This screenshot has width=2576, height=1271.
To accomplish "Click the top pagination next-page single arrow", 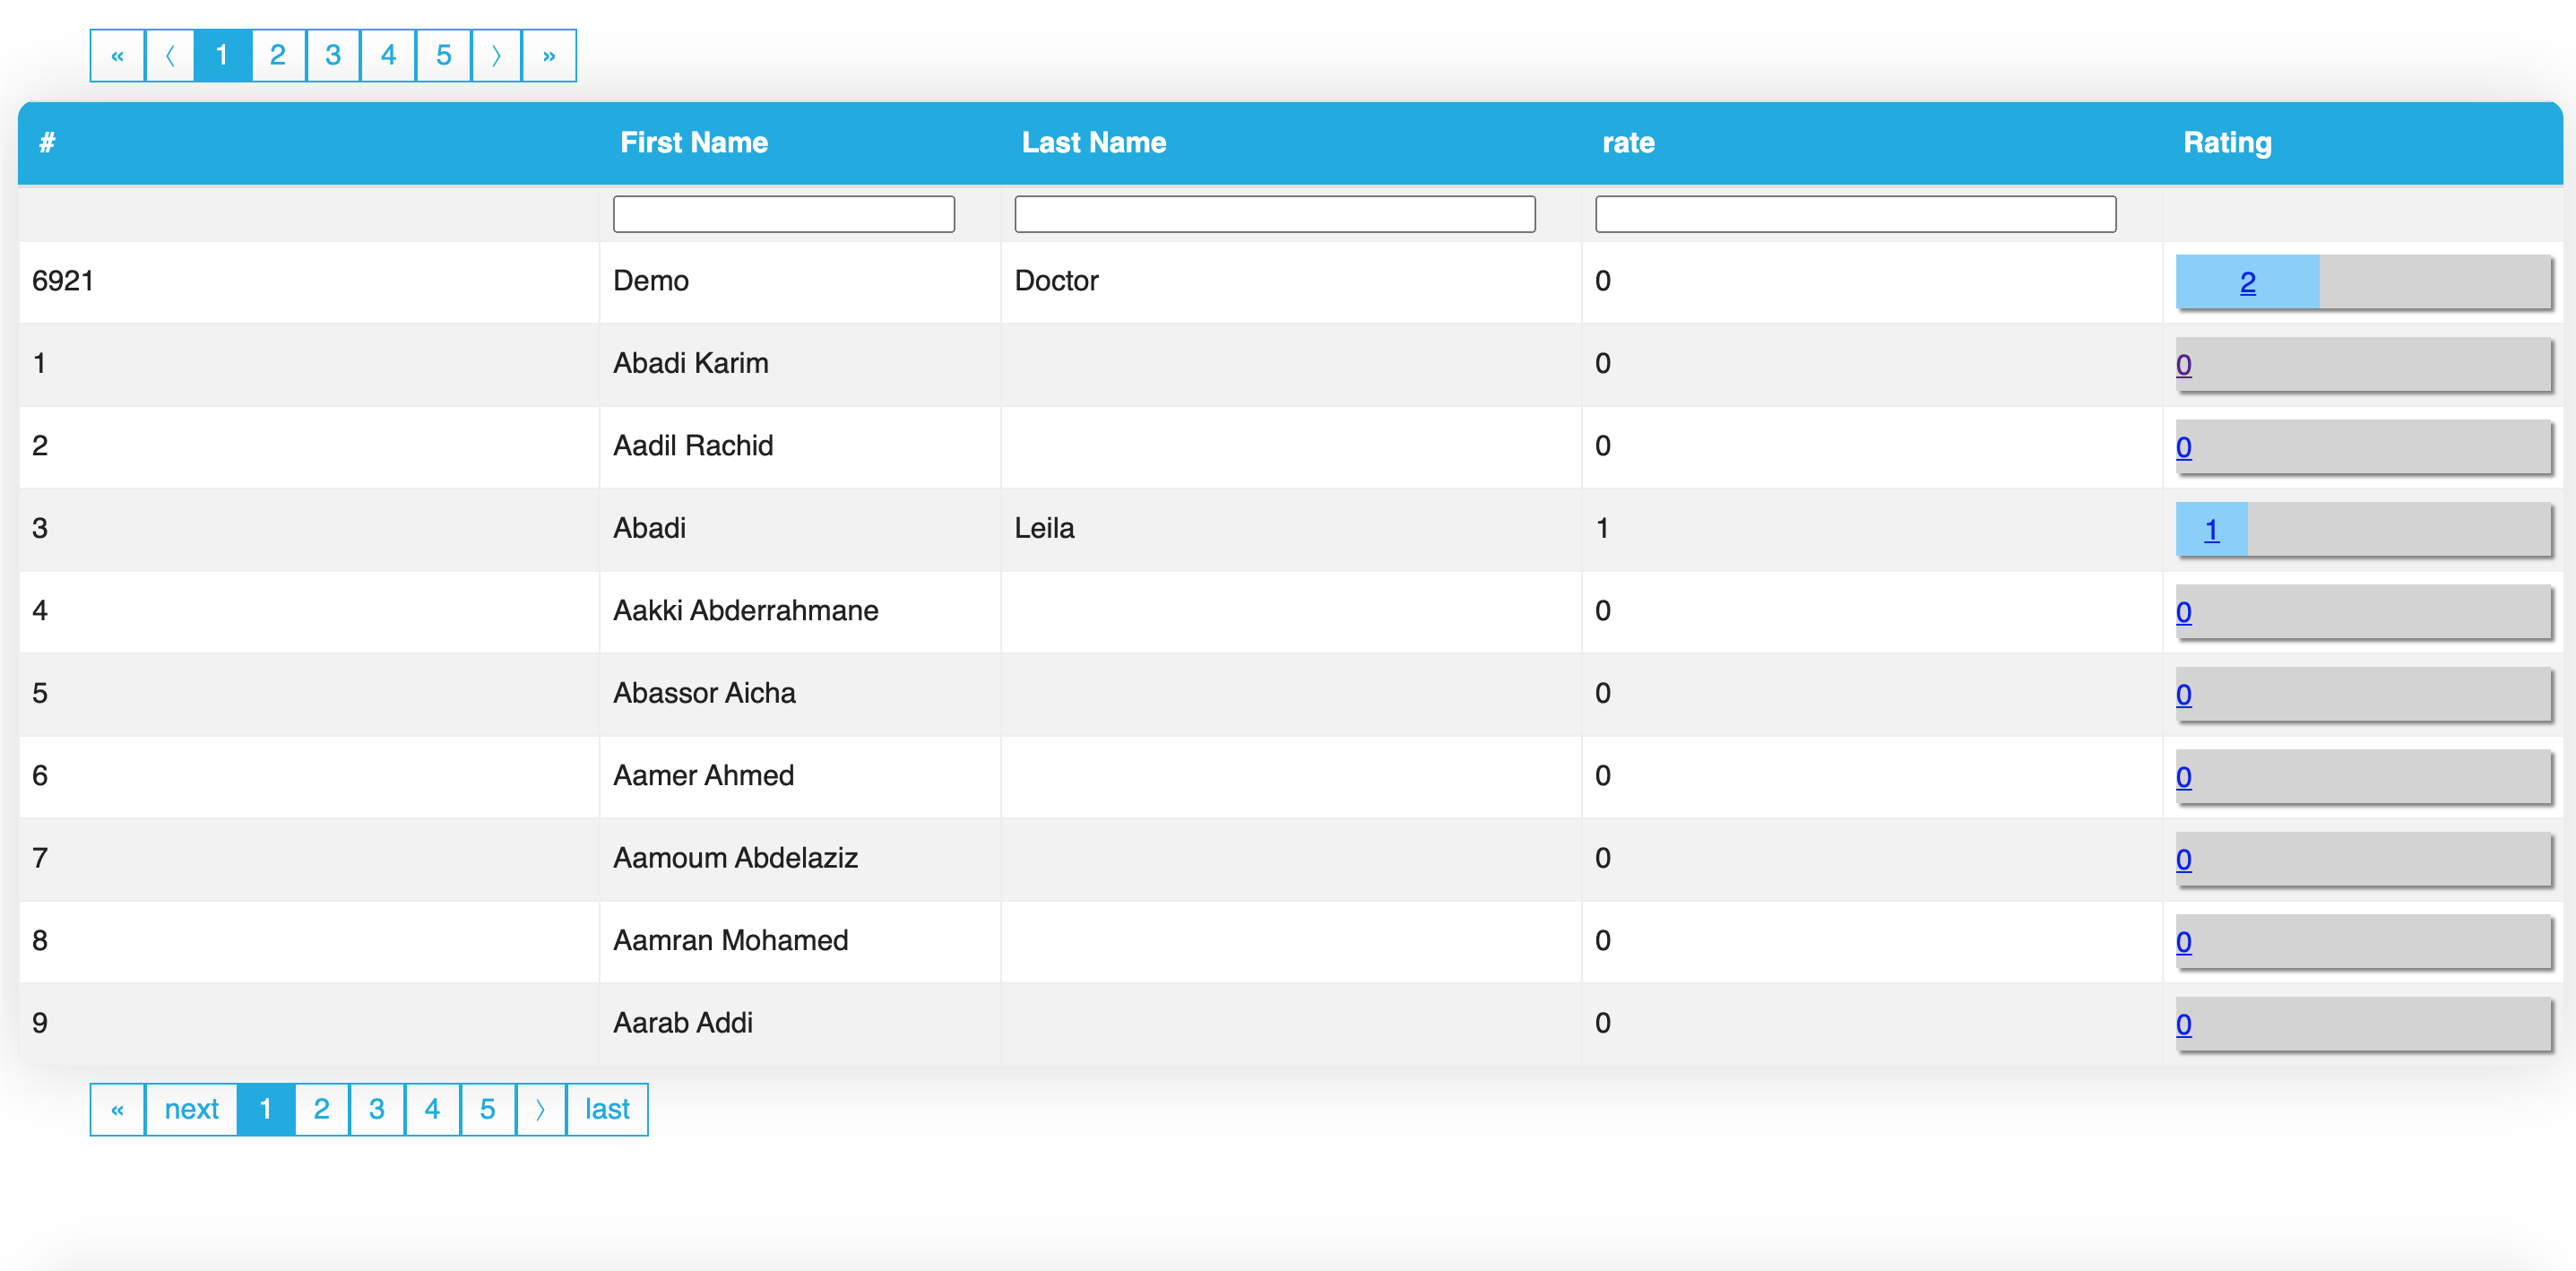I will click(x=496, y=56).
